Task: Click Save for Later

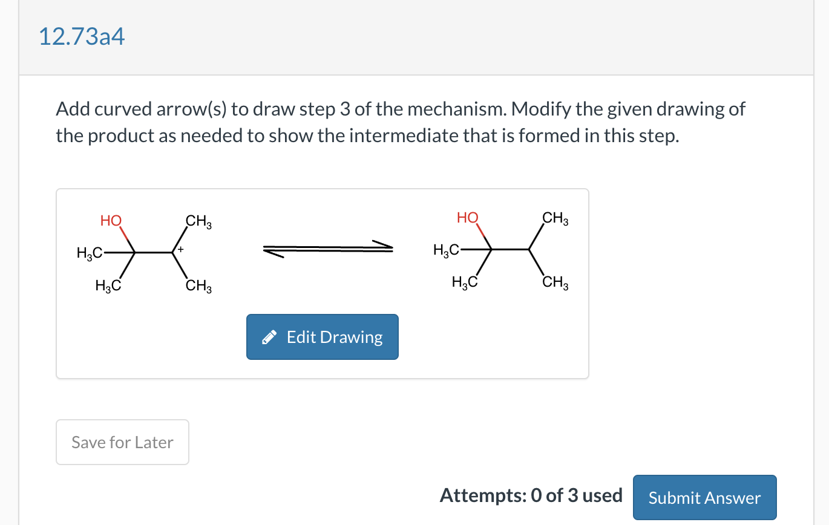Action: 122,442
